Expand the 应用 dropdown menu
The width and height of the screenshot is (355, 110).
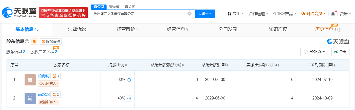236,14
